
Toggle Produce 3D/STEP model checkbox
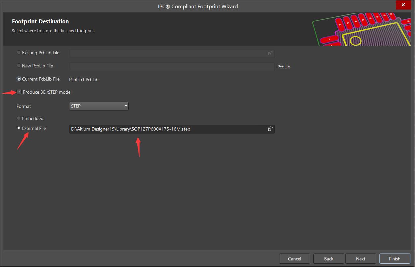tap(19, 92)
